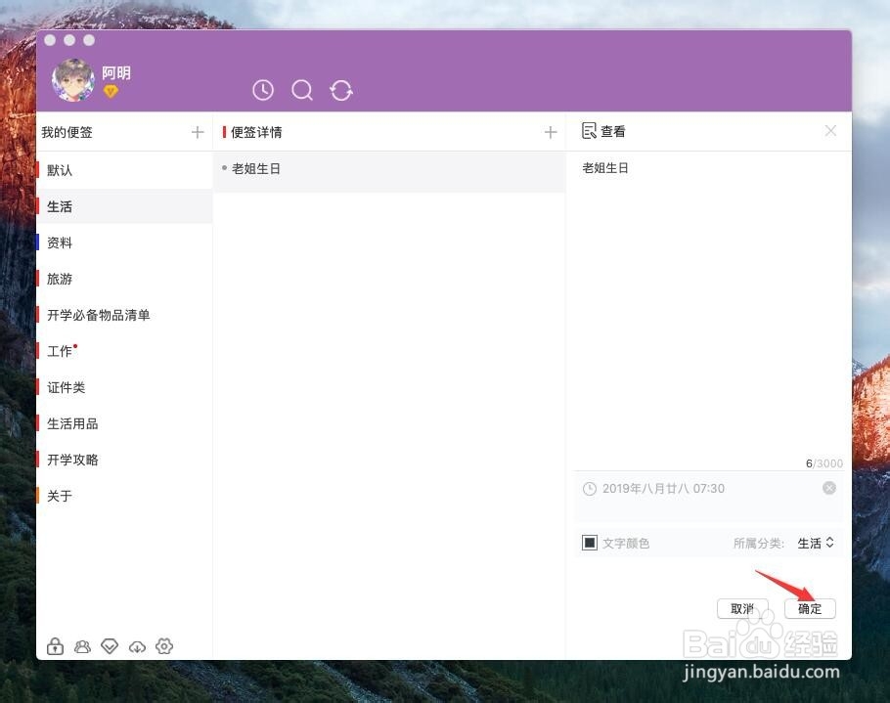Click the 确定 button
The height and width of the screenshot is (703, 890).
[810, 609]
